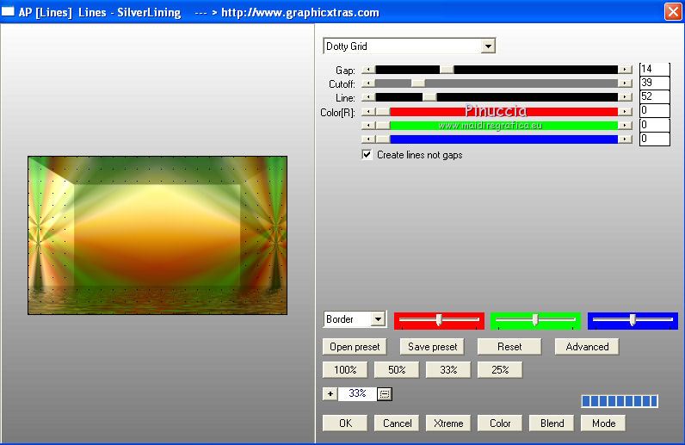Viewport: 685px width, 445px height.
Task: Set preview zoom to 50%
Action: point(397,370)
